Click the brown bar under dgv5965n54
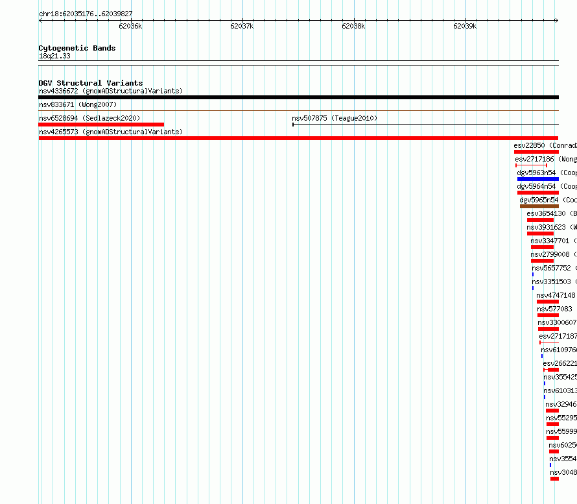Image resolution: width=577 pixels, height=504 pixels. [539, 206]
